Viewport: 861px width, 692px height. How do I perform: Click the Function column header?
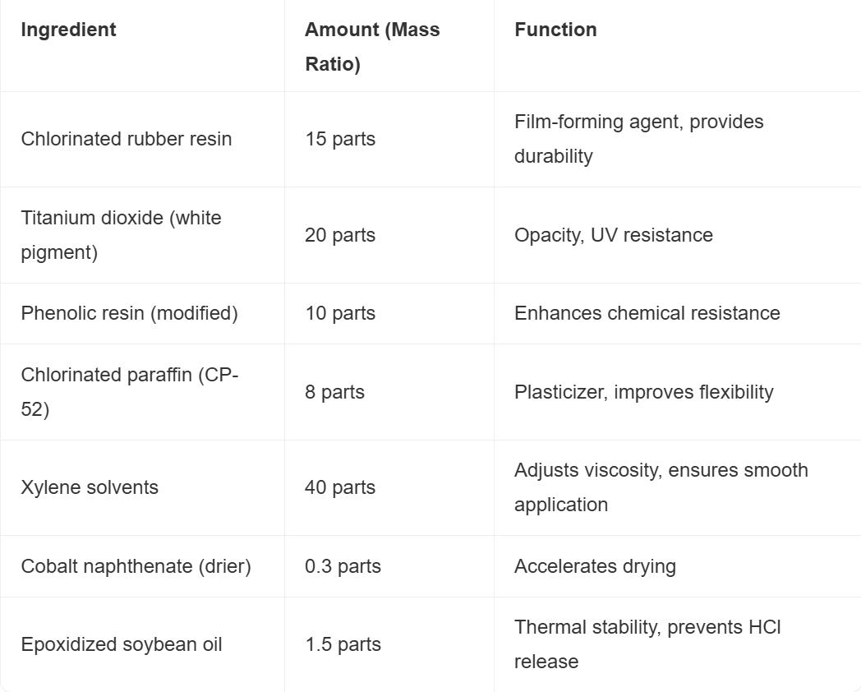coord(555,30)
